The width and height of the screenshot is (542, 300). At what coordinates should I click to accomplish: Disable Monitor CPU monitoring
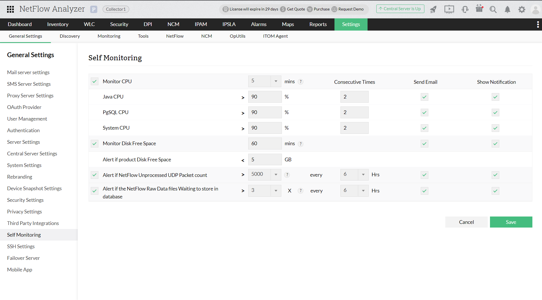tap(94, 81)
